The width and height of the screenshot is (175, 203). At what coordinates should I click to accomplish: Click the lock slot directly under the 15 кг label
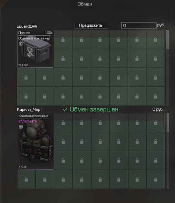coord(26,179)
